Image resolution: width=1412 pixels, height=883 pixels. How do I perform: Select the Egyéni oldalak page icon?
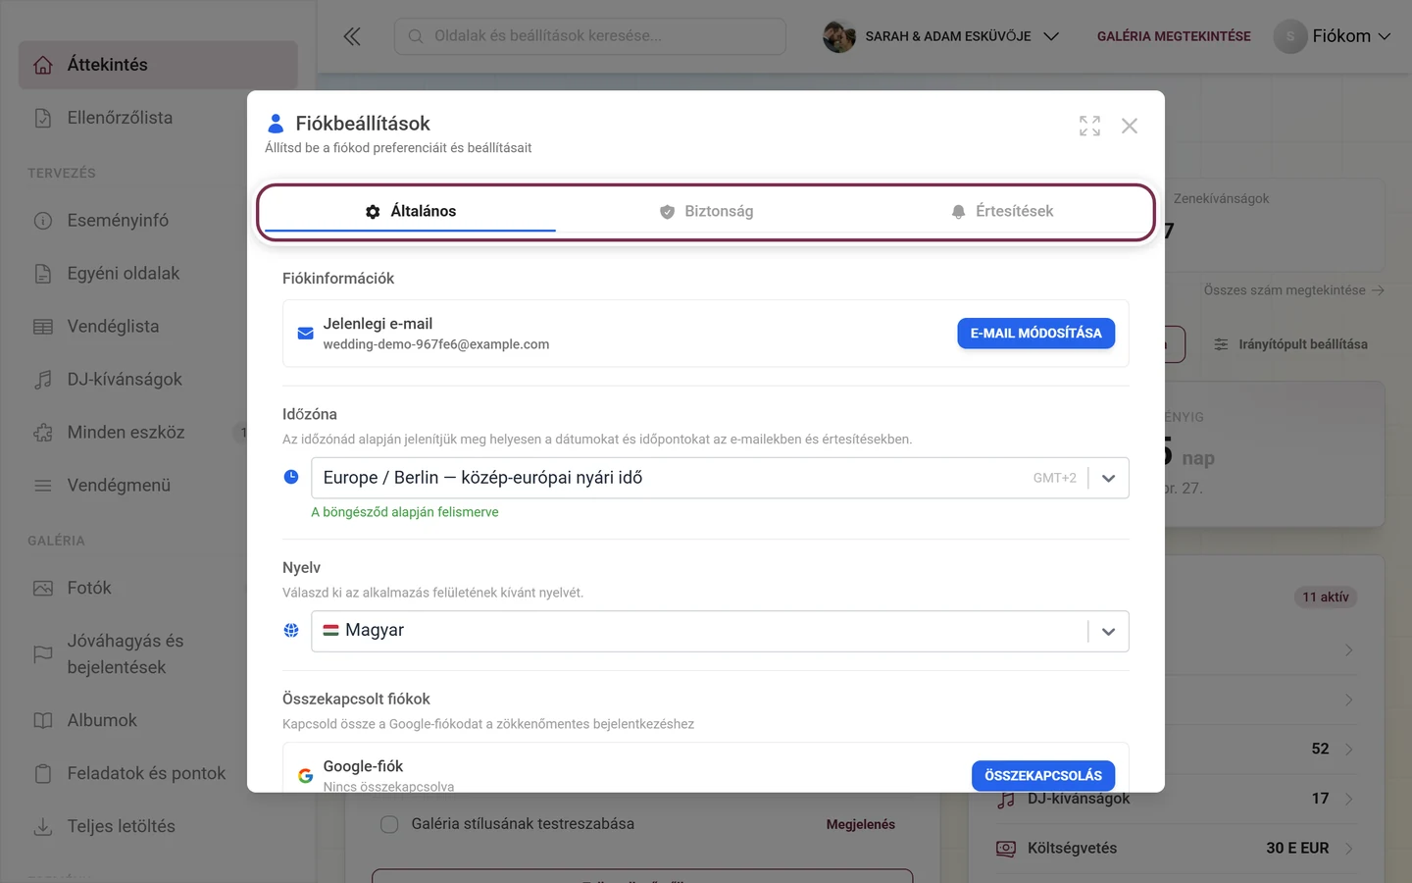tap(43, 274)
